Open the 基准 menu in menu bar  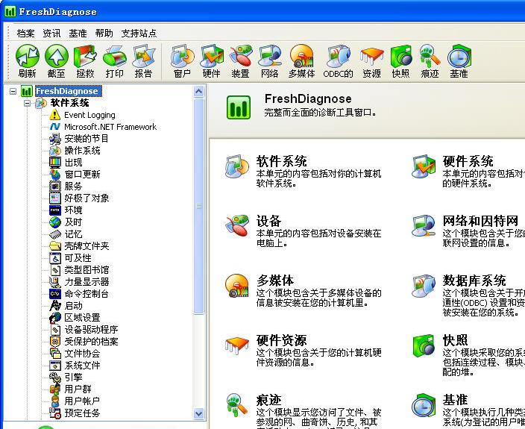[x=78, y=33]
